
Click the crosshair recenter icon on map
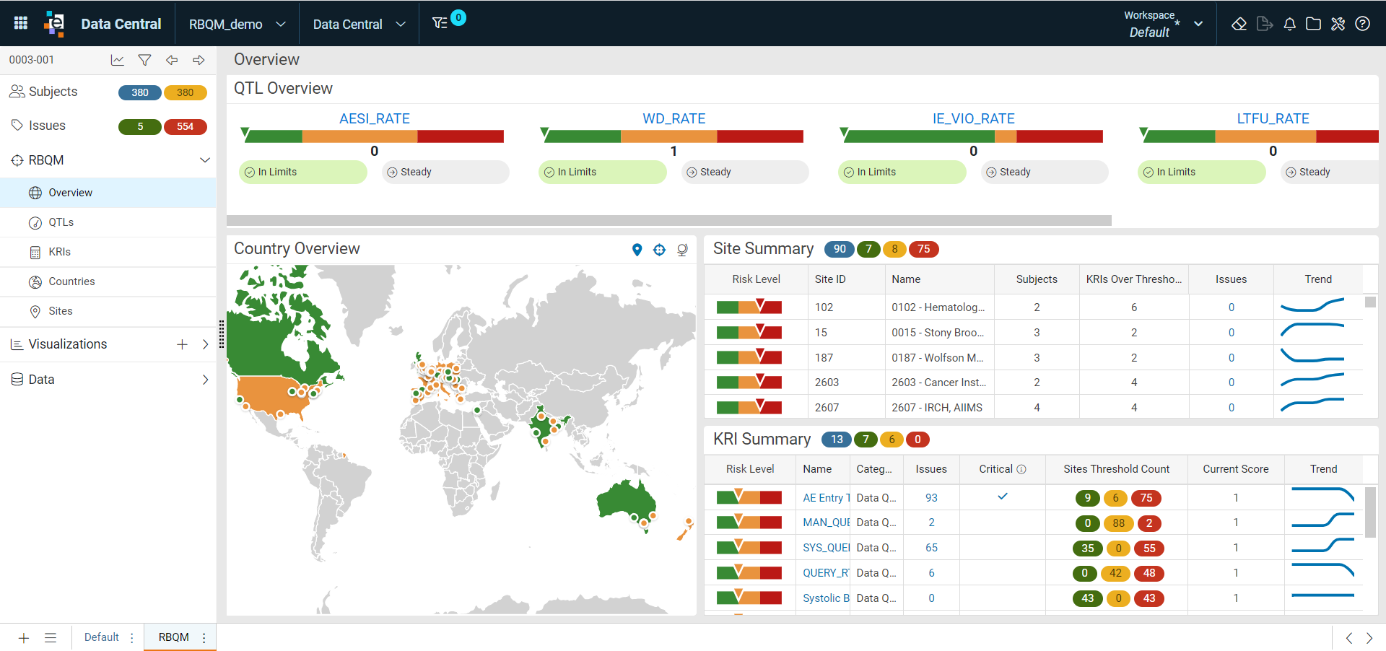659,250
